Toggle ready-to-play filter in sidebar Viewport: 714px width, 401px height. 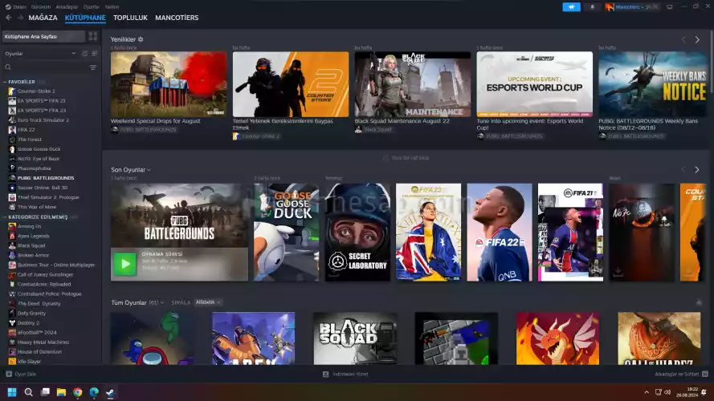point(94,54)
